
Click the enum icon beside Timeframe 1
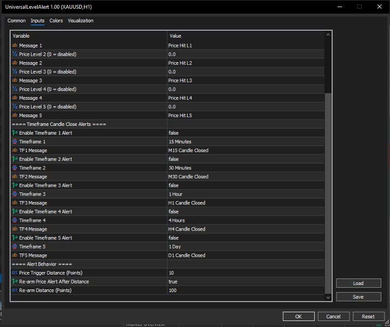15,142
